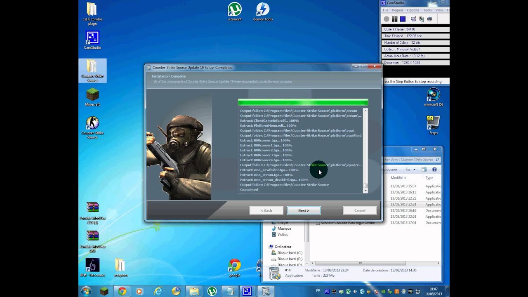Open the BH6 - Raccourci desktop shortcut

tap(92, 267)
